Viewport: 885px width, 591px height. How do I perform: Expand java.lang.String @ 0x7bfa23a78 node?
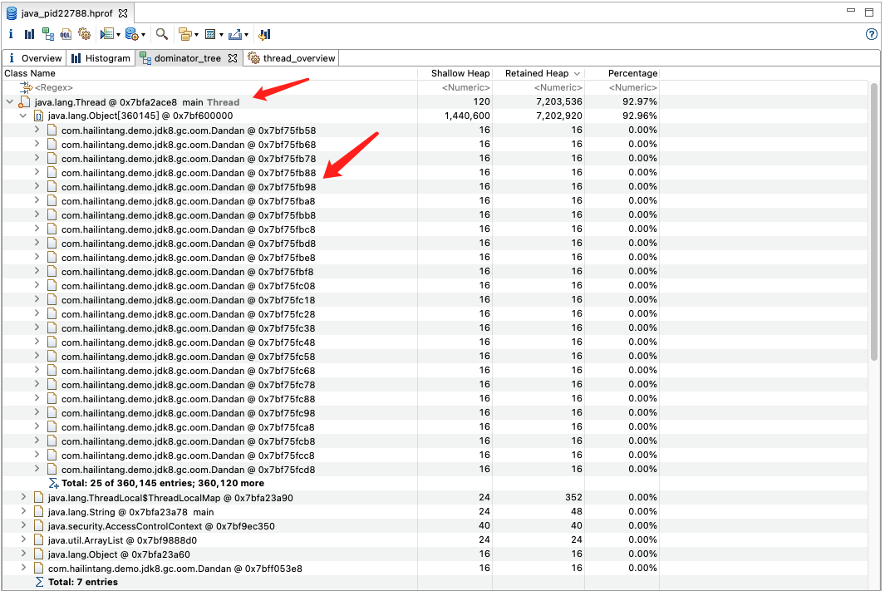[23, 511]
